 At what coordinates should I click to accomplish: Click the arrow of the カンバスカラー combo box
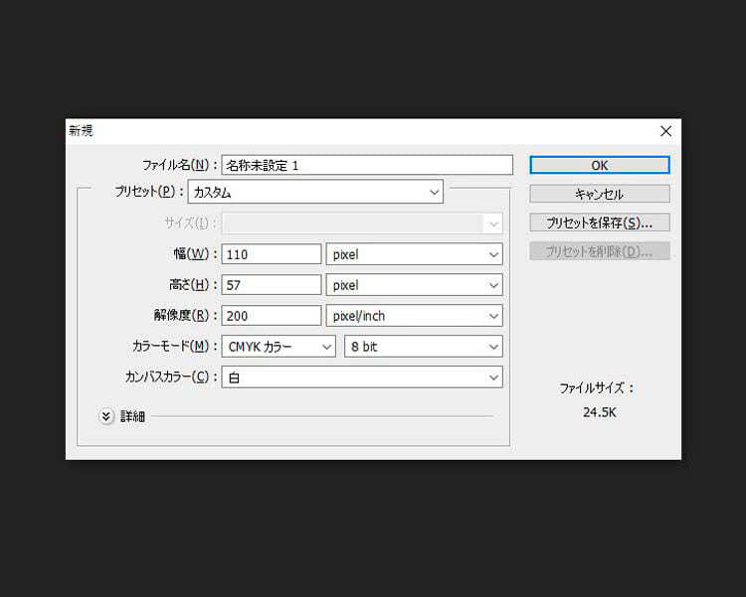tap(493, 377)
